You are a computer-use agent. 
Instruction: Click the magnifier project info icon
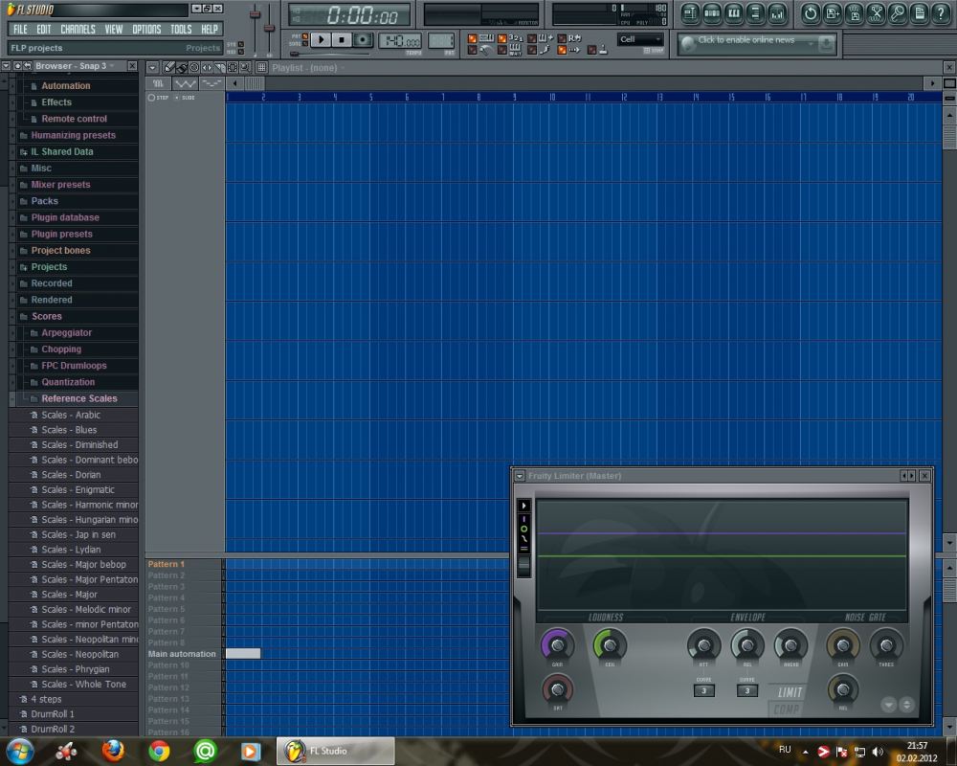pos(898,13)
